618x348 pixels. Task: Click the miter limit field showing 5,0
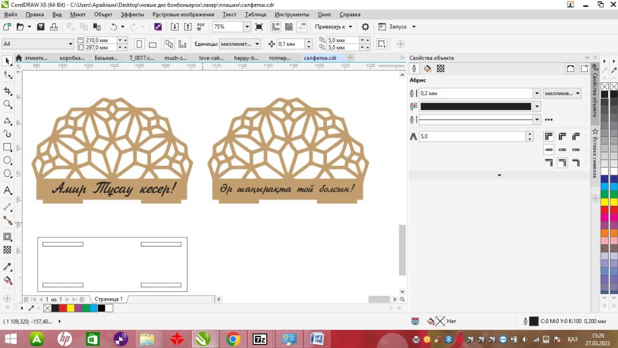[472, 136]
